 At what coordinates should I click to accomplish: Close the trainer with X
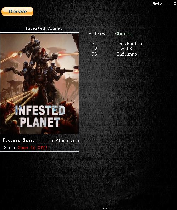pyautogui.click(x=175, y=4)
